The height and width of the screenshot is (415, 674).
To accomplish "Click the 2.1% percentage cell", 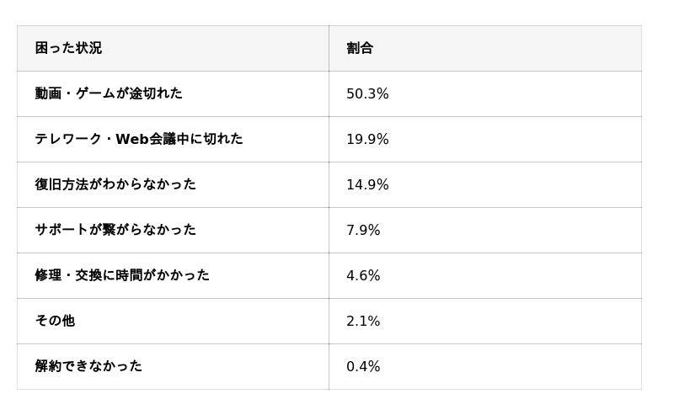I will tap(363, 322).
